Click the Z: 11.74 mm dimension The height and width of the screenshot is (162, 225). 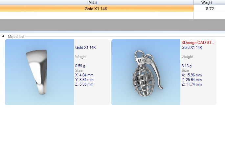pyautogui.click(x=191, y=84)
